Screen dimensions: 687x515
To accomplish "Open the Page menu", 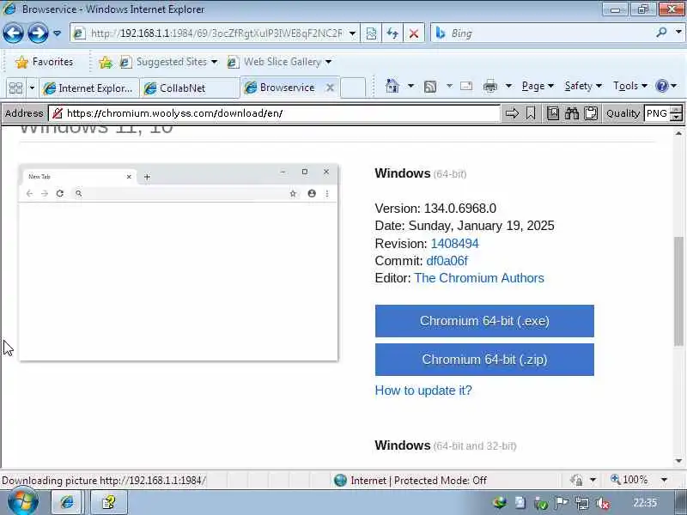I will point(538,86).
